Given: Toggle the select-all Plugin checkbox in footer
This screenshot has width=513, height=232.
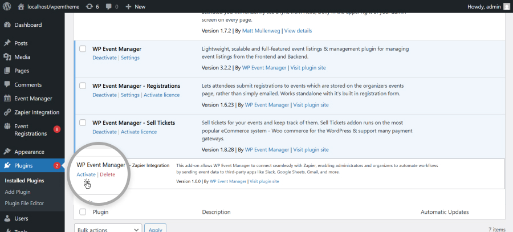Looking at the screenshot, I should tap(83, 212).
